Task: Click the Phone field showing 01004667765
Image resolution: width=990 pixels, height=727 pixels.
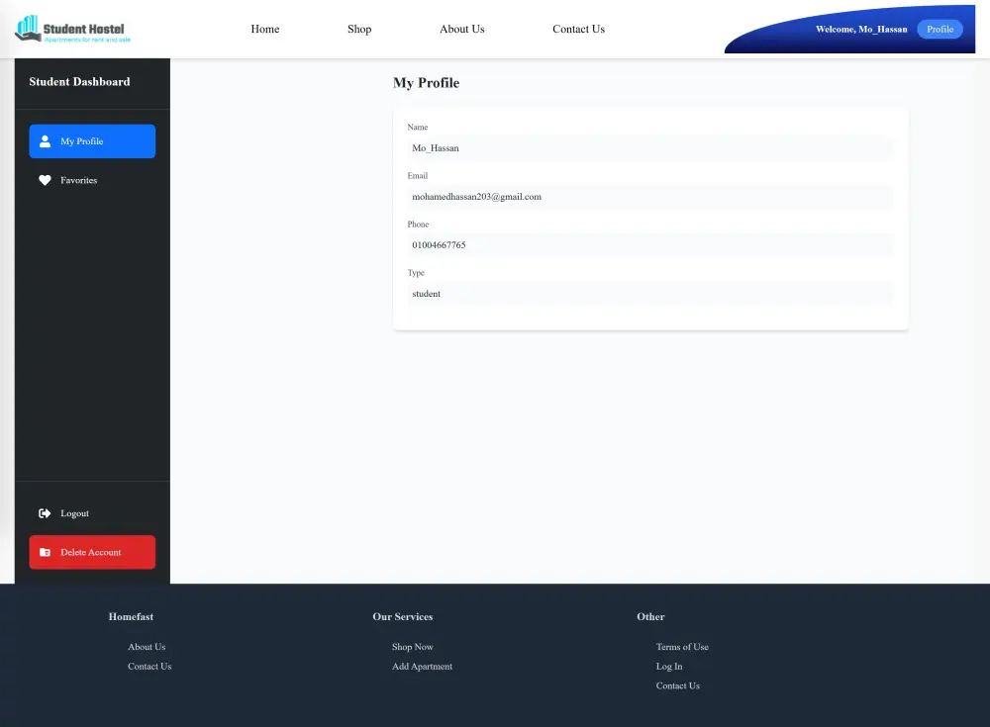Action: coord(651,244)
